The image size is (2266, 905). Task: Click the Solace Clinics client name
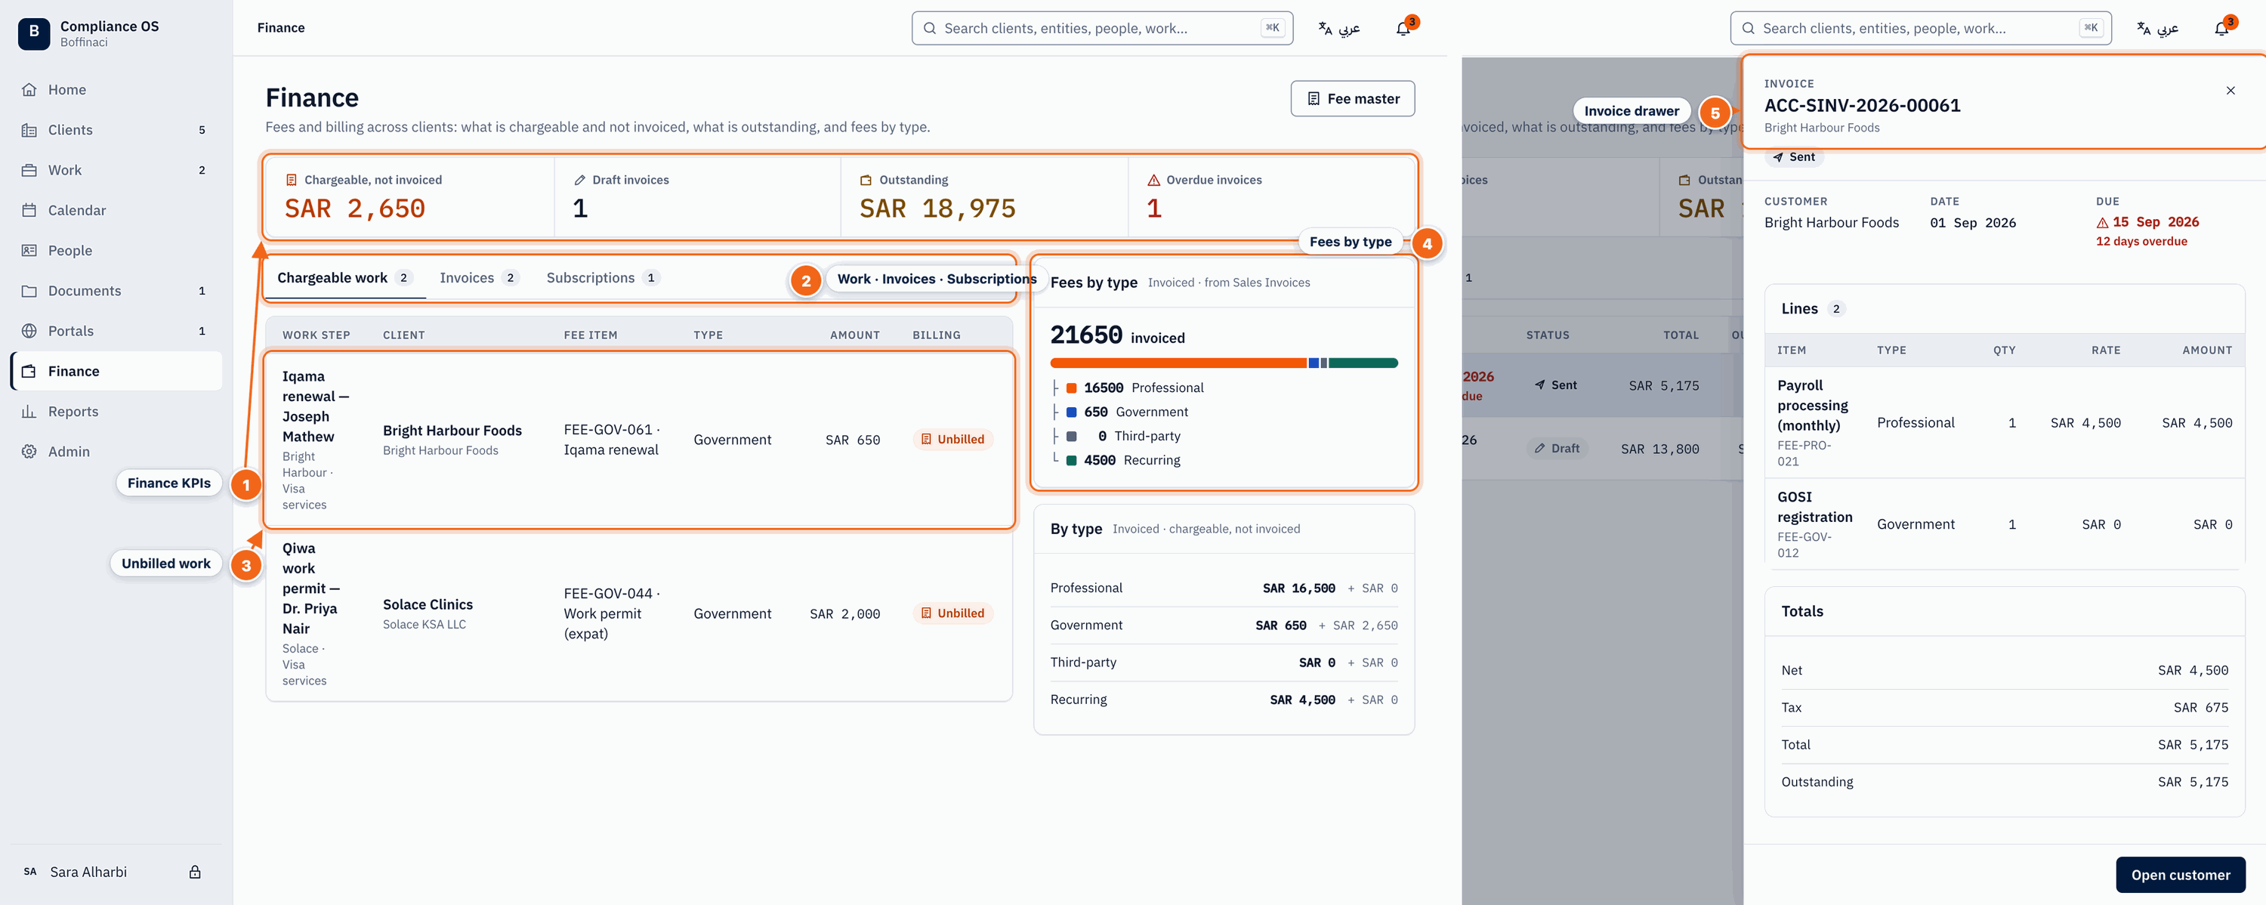(x=428, y=604)
